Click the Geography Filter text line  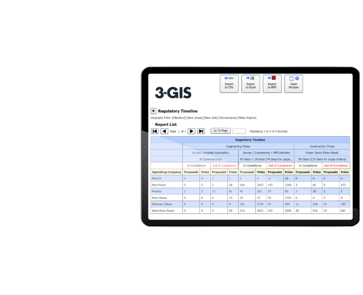[203, 118]
